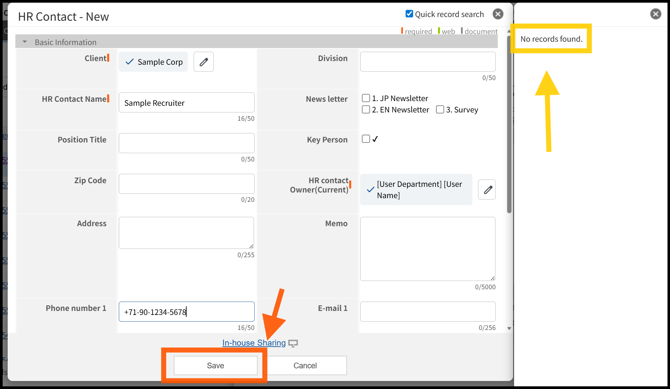Click the Division input field

pyautogui.click(x=428, y=62)
